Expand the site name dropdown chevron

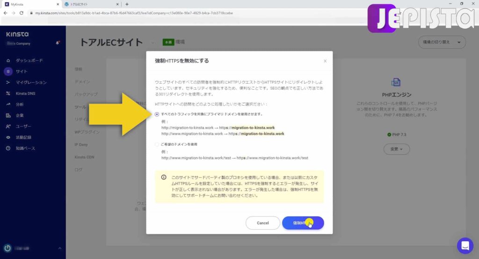152,43
